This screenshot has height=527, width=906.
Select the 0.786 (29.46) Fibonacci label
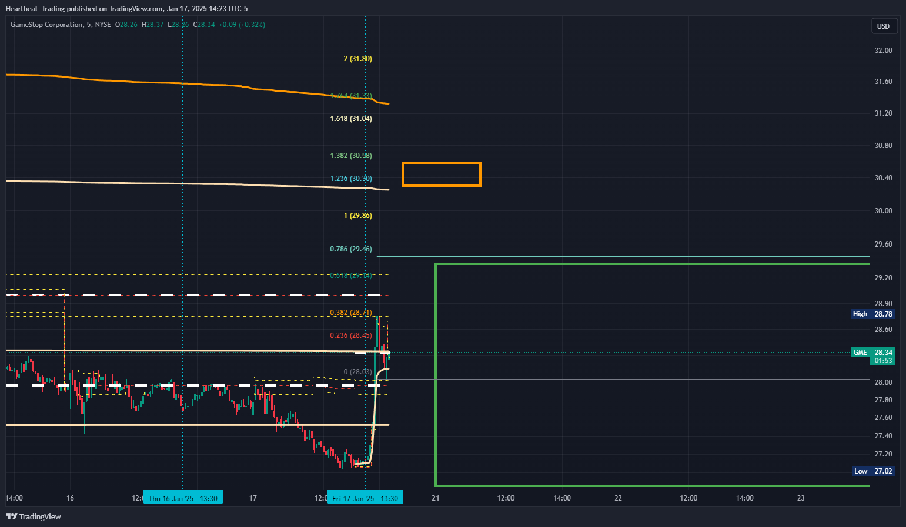point(351,249)
